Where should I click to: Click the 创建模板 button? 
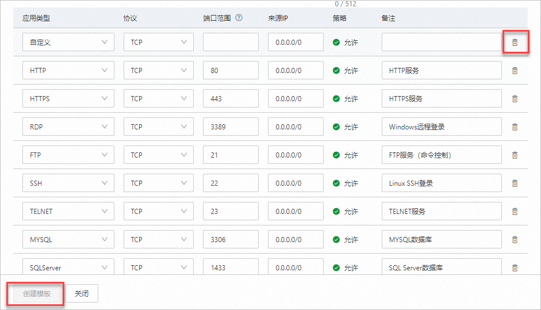coord(37,294)
